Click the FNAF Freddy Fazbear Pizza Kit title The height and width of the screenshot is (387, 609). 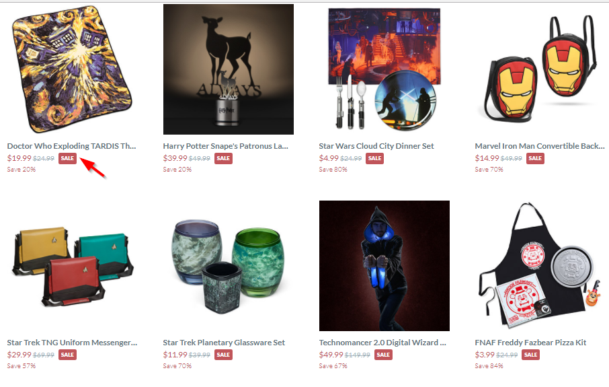click(530, 343)
